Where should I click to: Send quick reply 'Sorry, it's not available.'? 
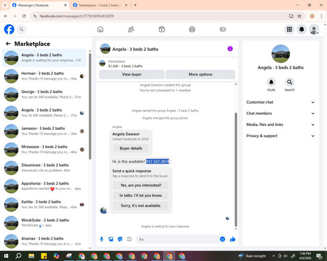click(141, 206)
